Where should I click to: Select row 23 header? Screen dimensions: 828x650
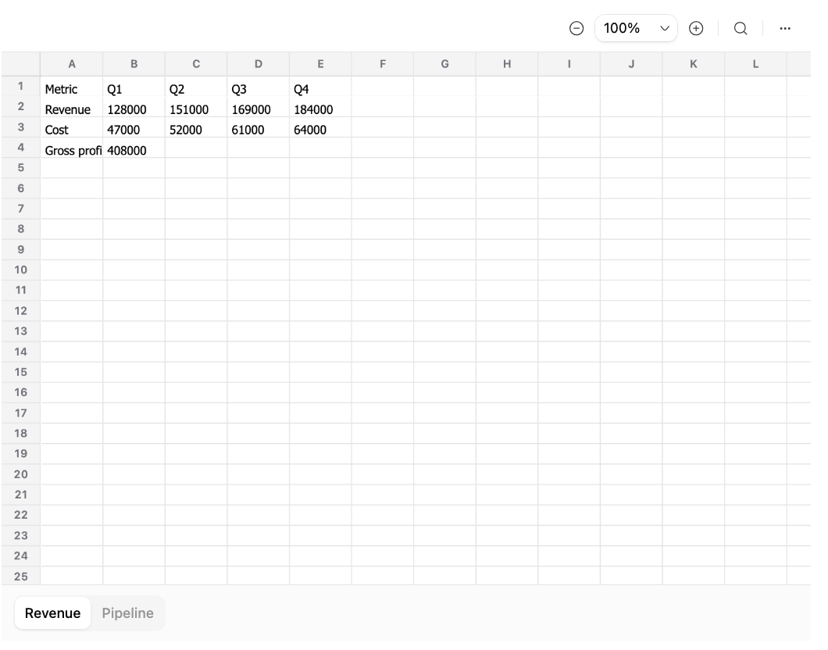(x=20, y=535)
